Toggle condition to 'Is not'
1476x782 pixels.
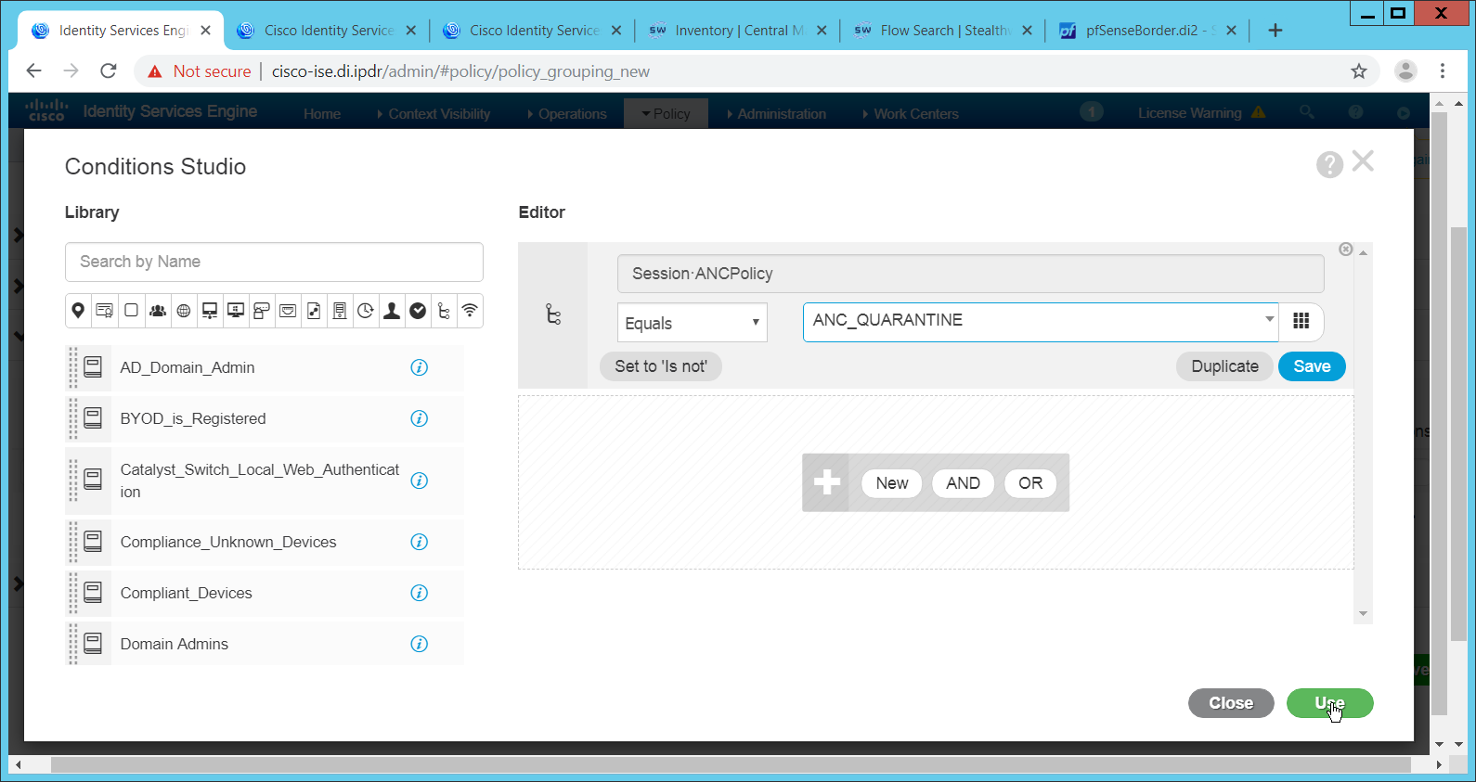(660, 366)
